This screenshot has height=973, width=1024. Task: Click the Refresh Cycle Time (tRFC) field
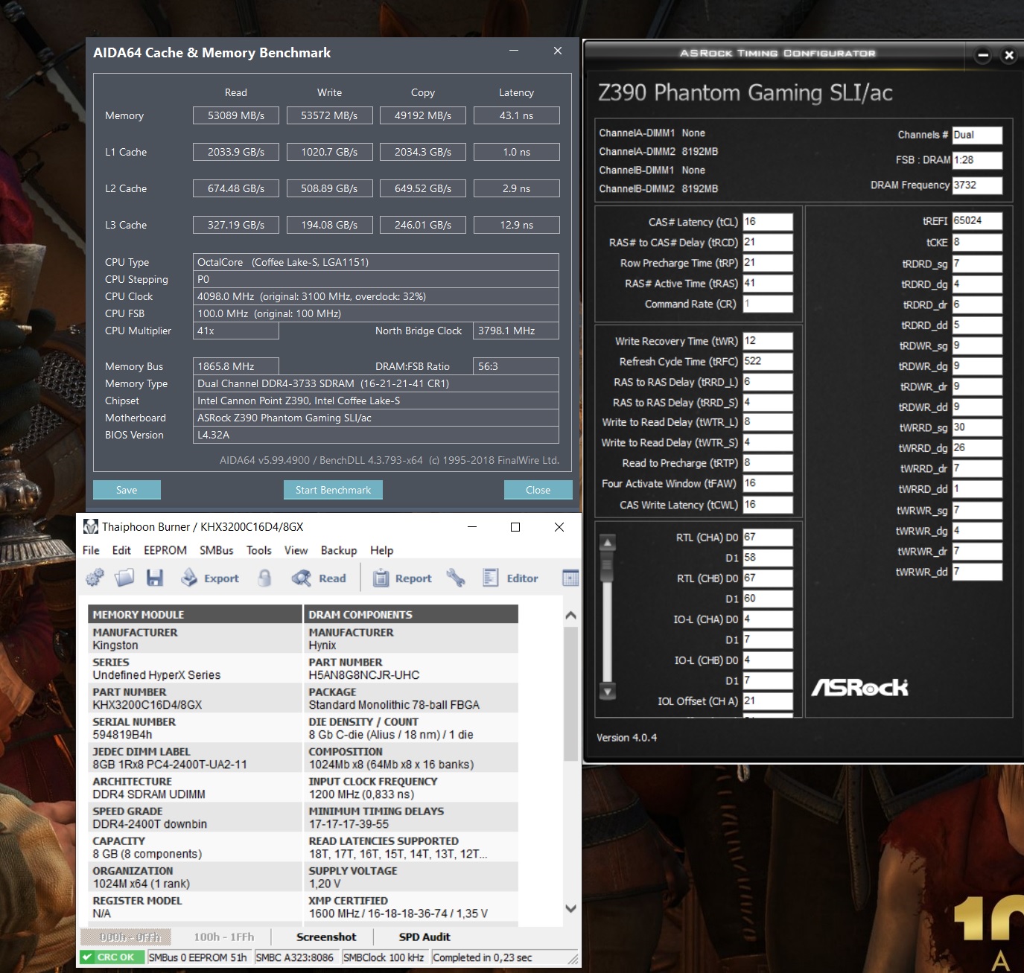tap(768, 361)
